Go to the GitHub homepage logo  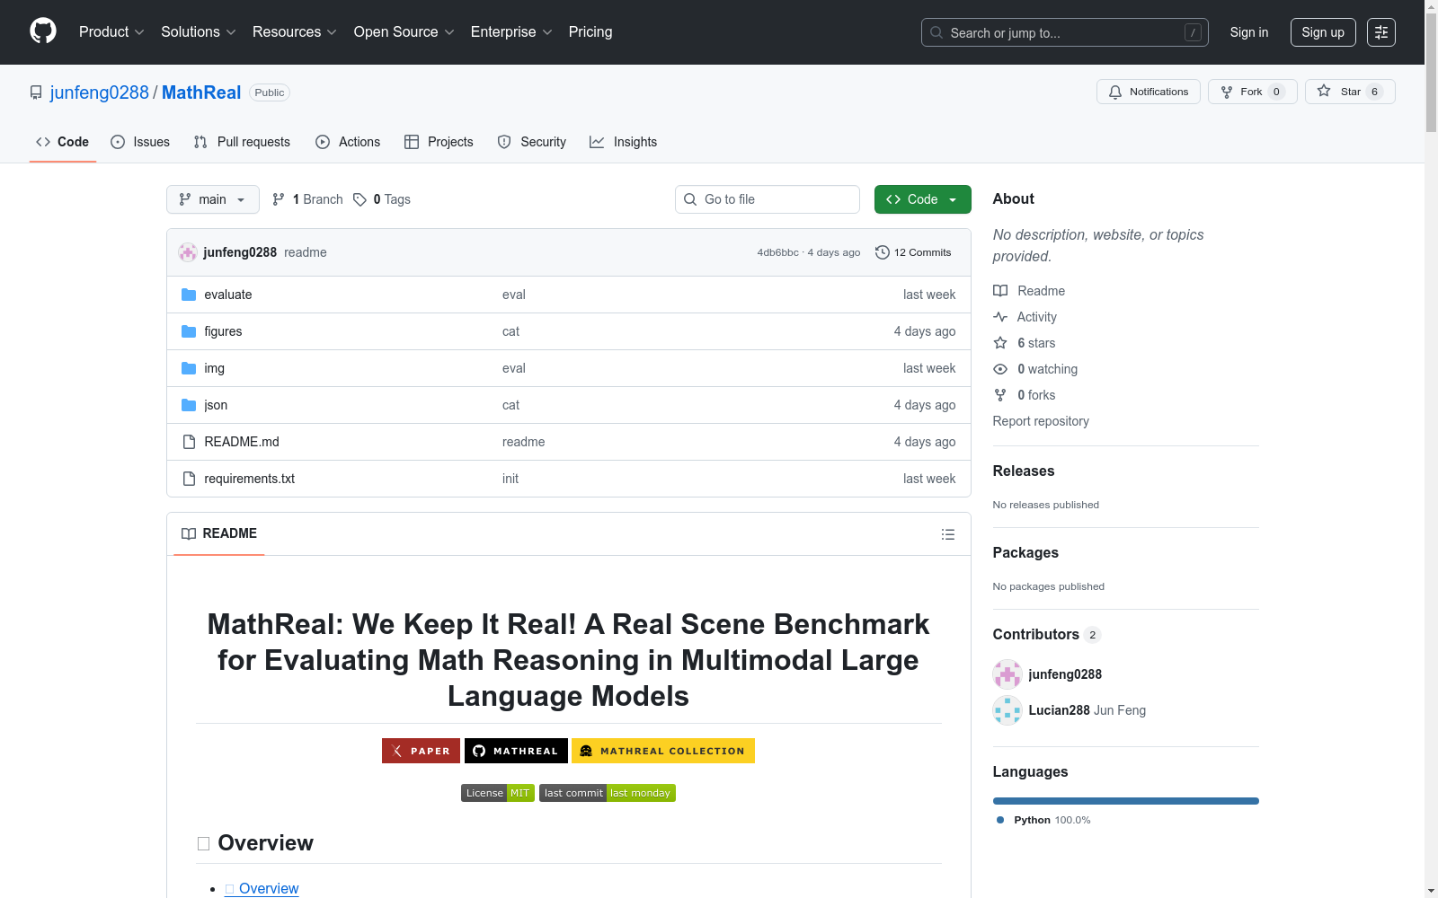[x=43, y=31]
